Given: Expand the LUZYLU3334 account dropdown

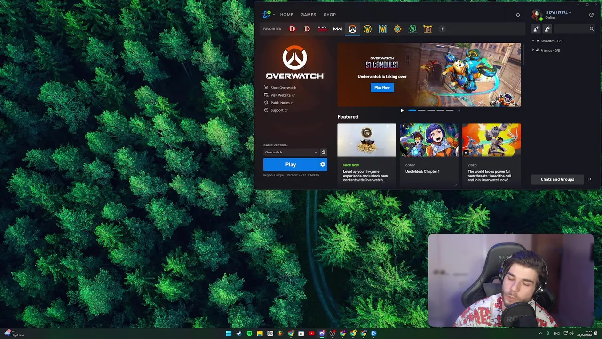Looking at the screenshot, I should [x=558, y=13].
